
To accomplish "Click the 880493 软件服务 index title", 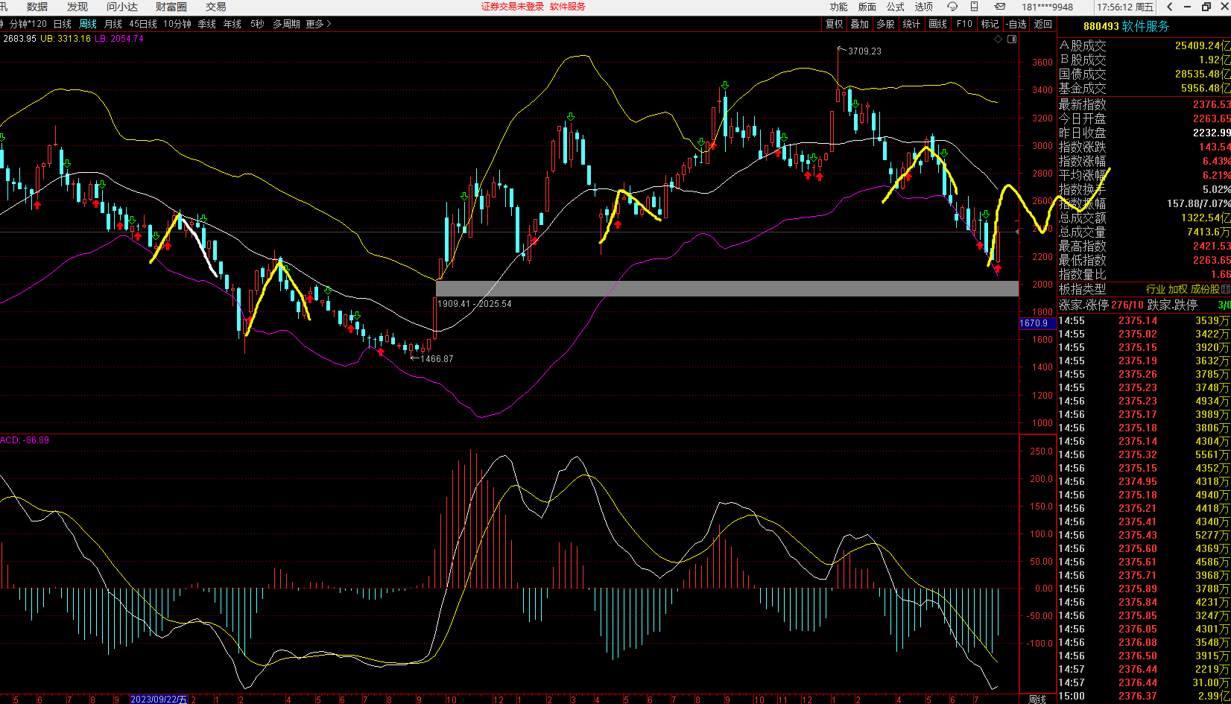I will coord(1126,27).
